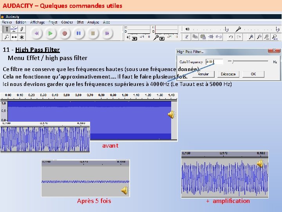The image size is (282, 212).
Task: Click the Fit selection in window icon
Action: pyautogui.click(x=267, y=37)
